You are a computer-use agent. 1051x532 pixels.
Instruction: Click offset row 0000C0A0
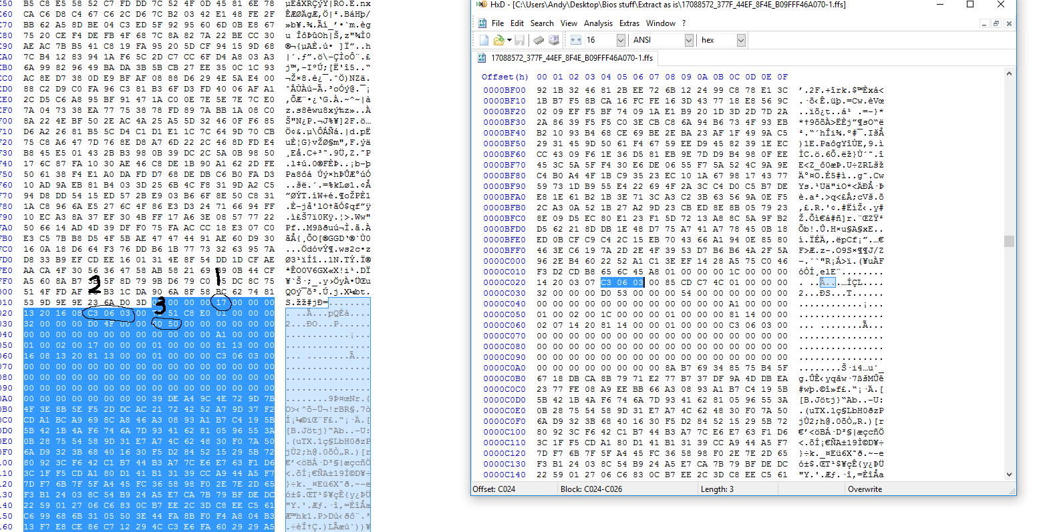[504, 368]
